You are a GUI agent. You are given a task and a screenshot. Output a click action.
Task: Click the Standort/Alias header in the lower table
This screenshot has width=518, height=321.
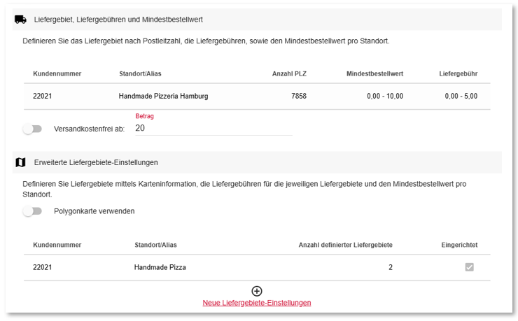(x=155, y=245)
